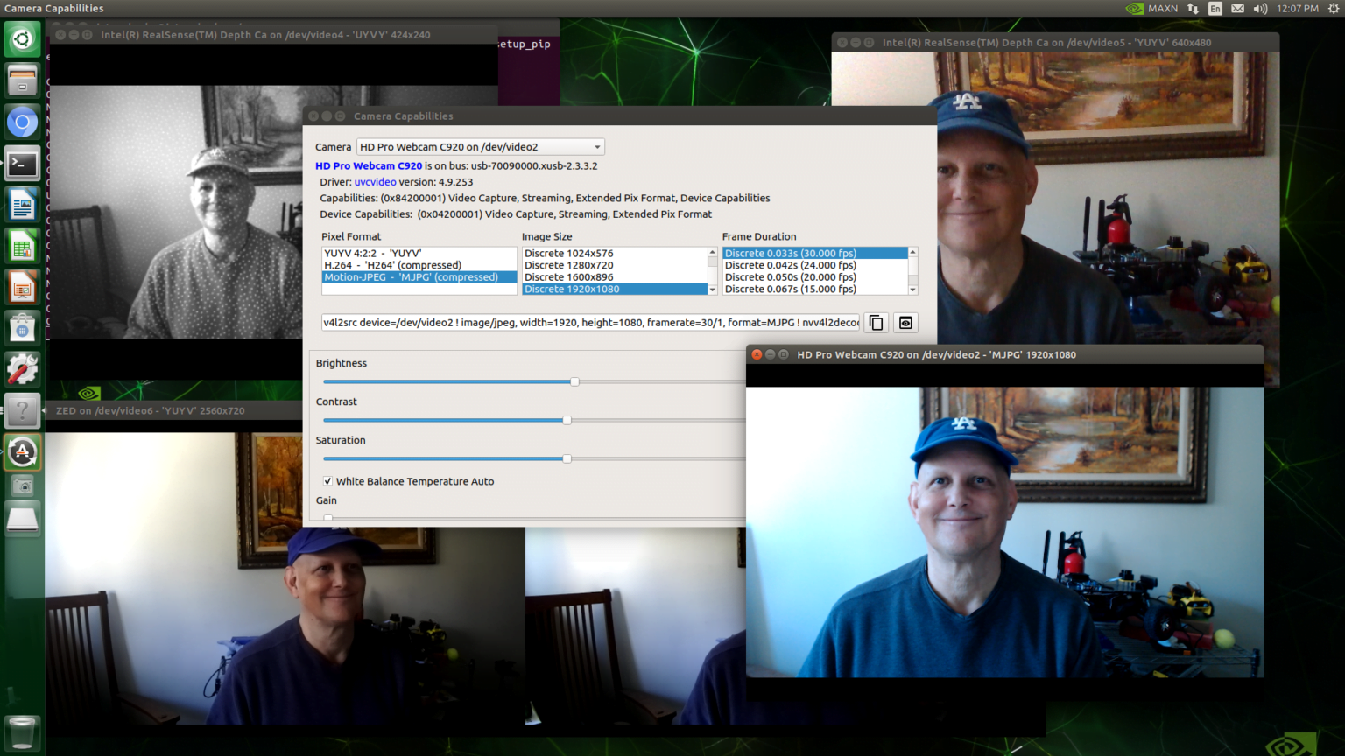Uncheck White Balance Temperature Auto
Screen dimensions: 1345x756
pos(327,481)
